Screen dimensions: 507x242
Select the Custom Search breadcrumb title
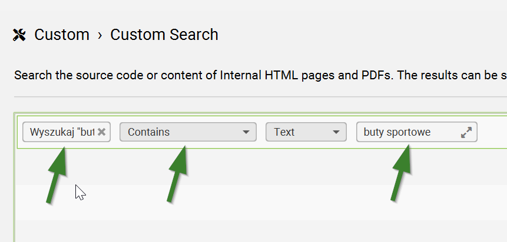tap(164, 35)
